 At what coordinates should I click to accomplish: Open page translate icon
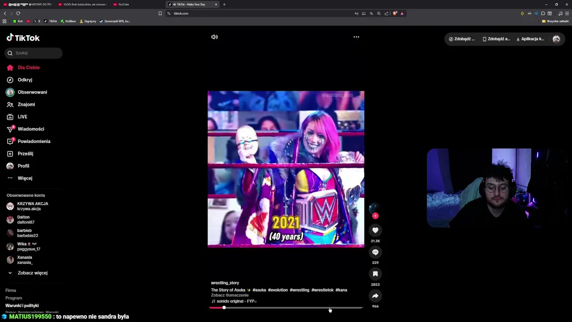point(371,13)
